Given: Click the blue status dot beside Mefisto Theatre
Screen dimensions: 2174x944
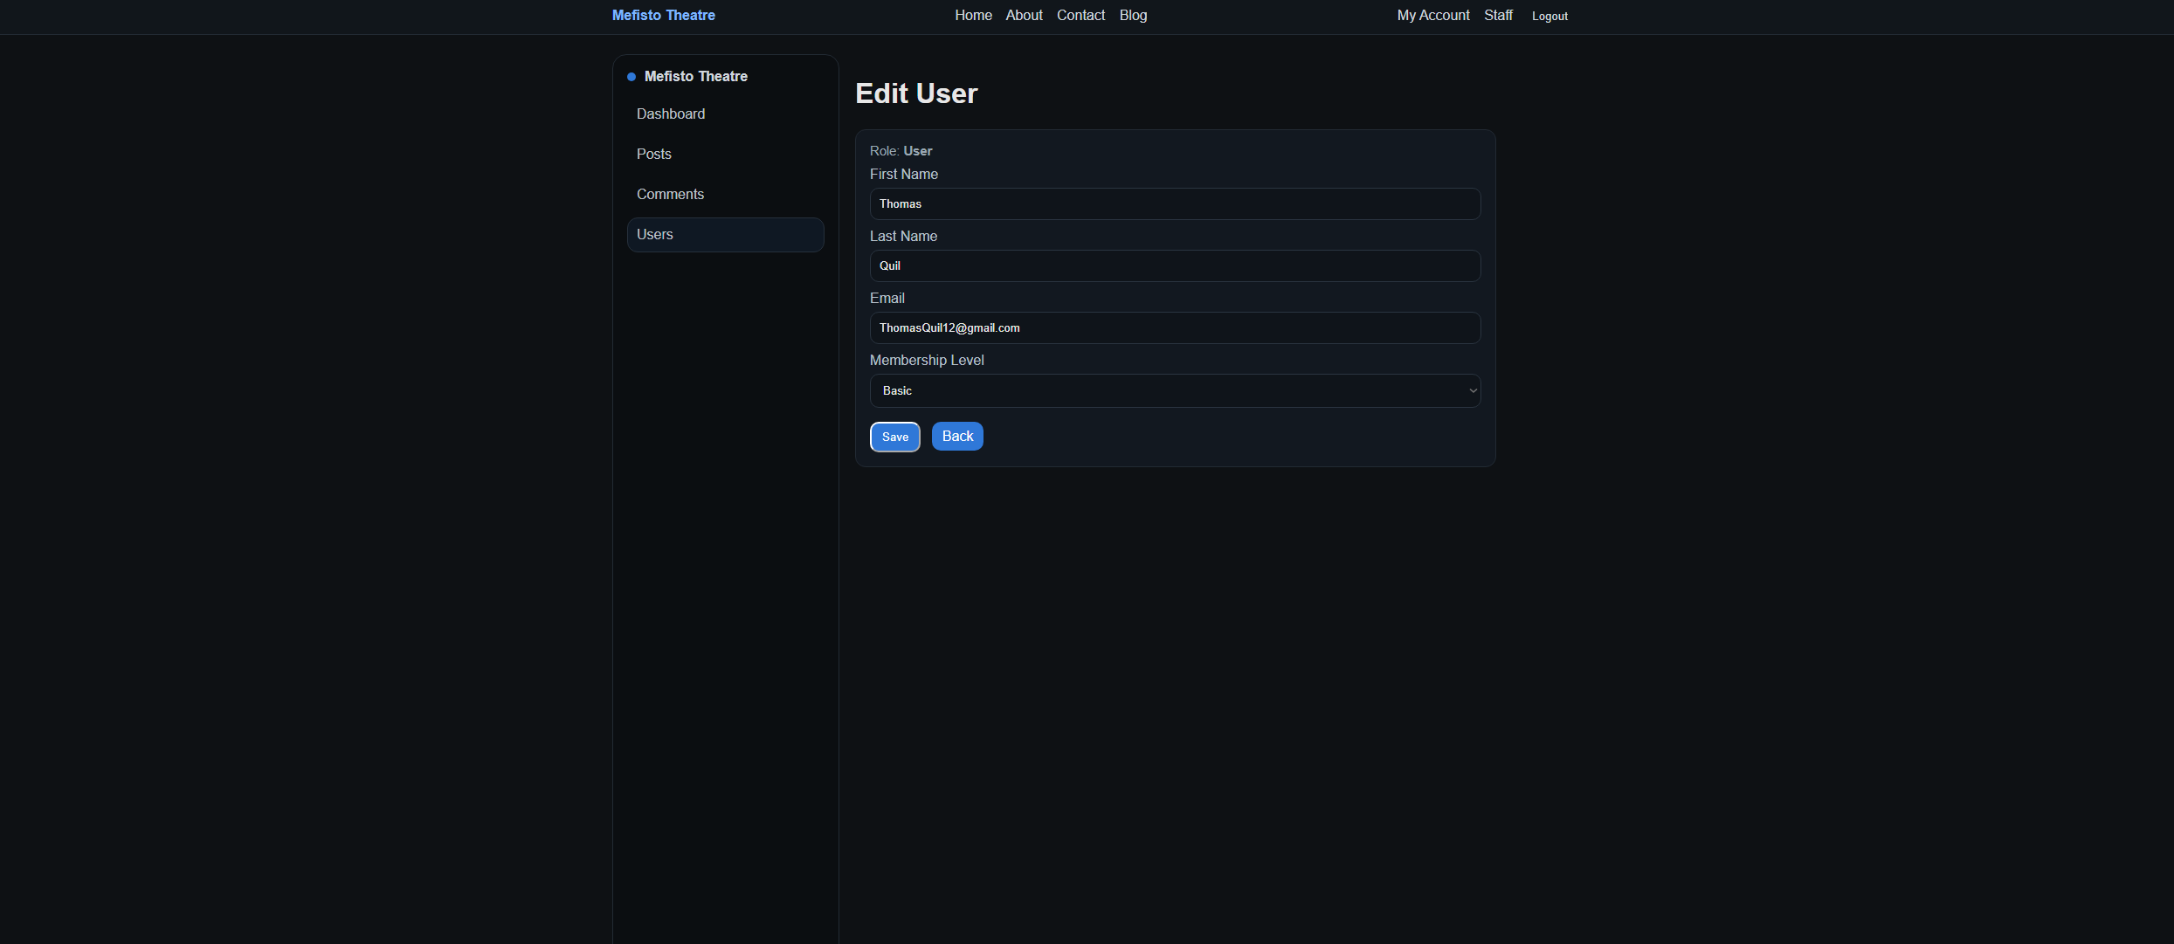Looking at the screenshot, I should coord(631,77).
